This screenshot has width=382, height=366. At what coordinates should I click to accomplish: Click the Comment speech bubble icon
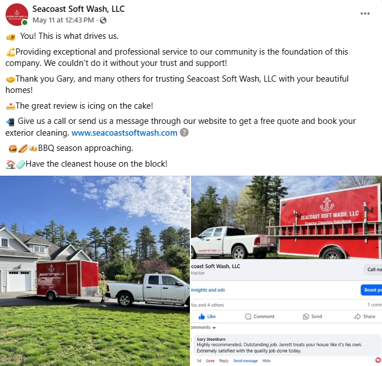pos(248,316)
